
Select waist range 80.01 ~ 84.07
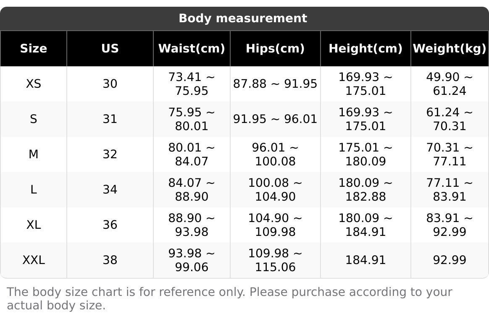(x=192, y=154)
